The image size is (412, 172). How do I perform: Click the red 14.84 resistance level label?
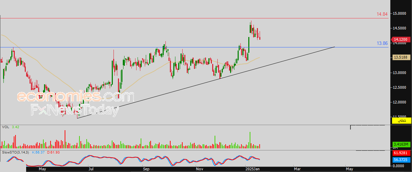pyautogui.click(x=382, y=14)
